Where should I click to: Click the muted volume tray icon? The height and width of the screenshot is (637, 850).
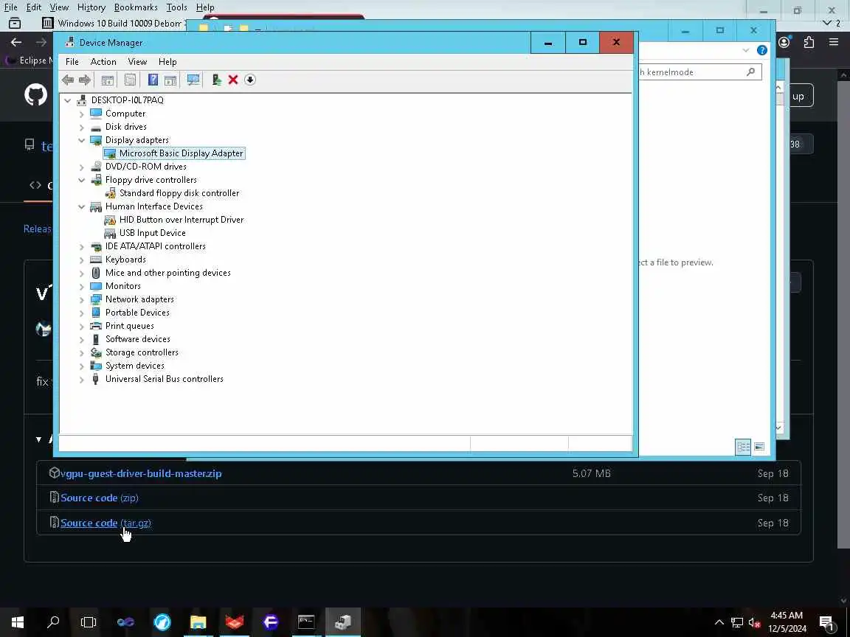coord(754,622)
